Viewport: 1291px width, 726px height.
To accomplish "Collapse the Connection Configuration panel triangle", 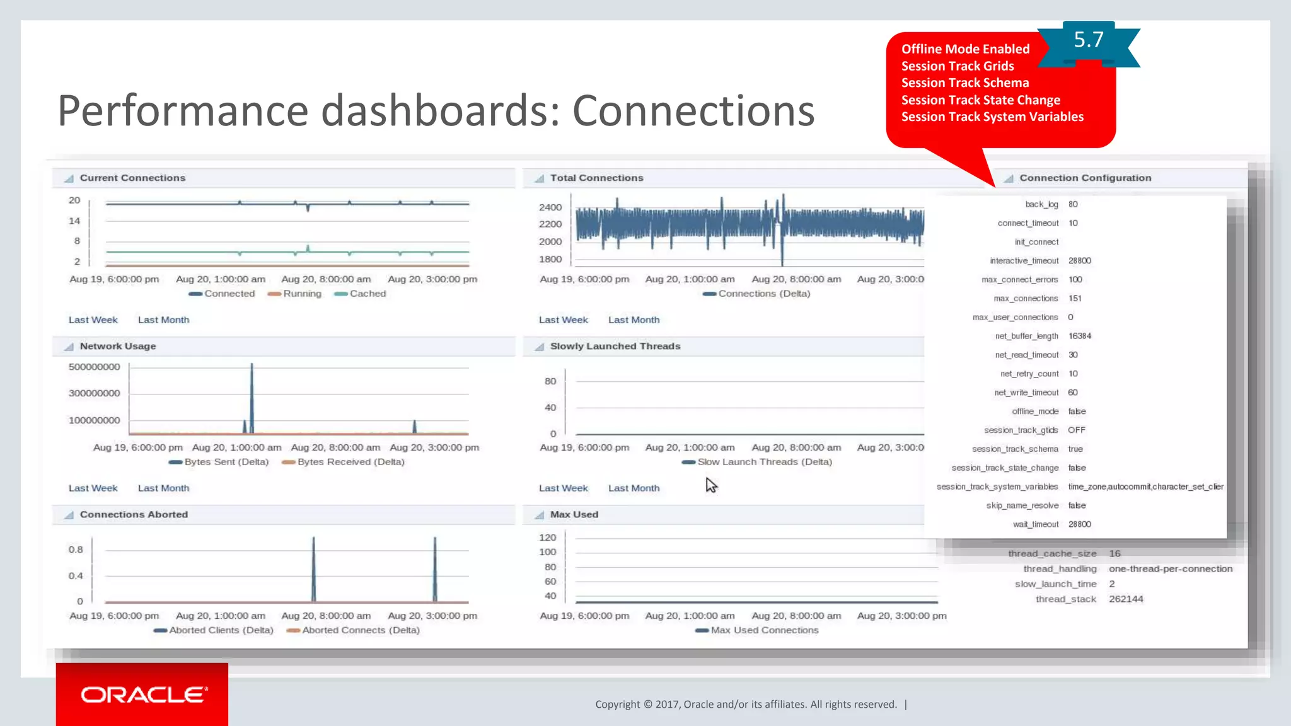I will point(1008,178).
